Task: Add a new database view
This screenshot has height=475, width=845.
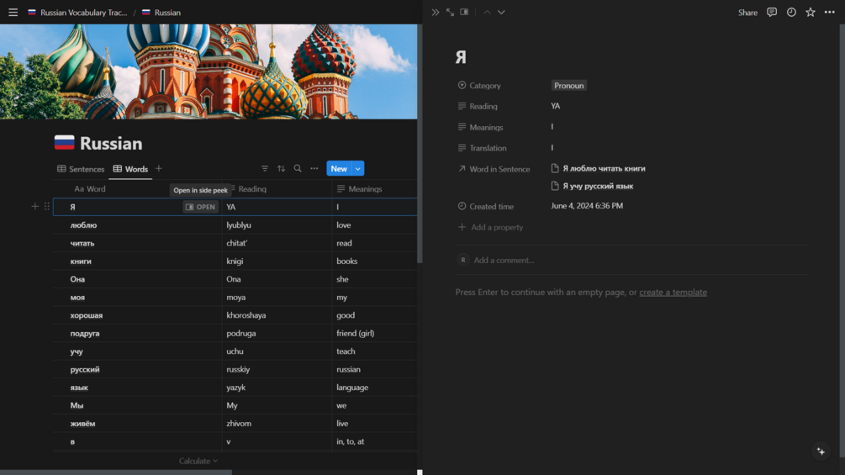Action: click(x=158, y=169)
